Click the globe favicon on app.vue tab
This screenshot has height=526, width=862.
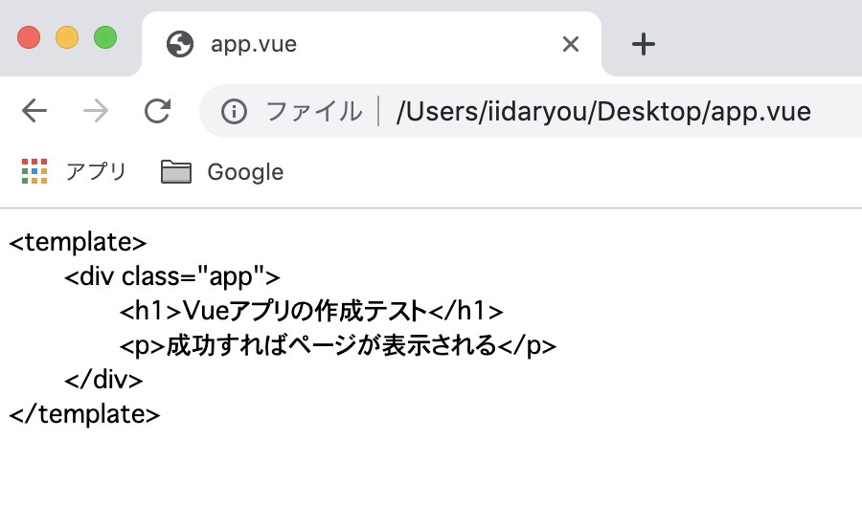180,44
